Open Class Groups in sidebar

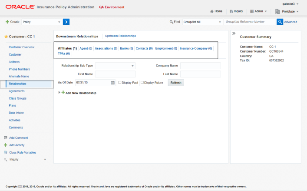(18, 98)
